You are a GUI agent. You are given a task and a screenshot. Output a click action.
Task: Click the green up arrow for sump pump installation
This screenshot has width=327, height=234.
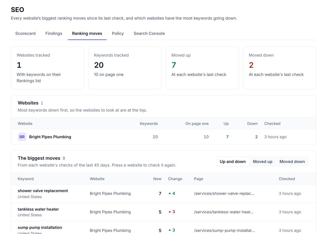[170, 230]
